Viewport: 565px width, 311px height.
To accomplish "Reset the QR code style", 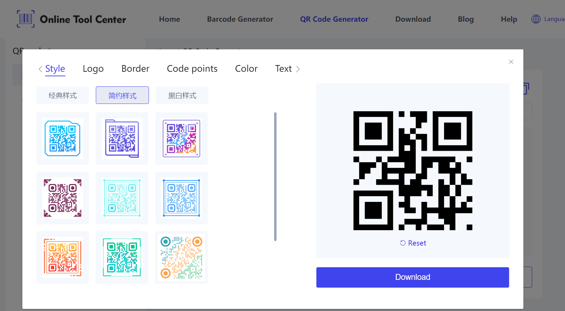I will pyautogui.click(x=413, y=243).
